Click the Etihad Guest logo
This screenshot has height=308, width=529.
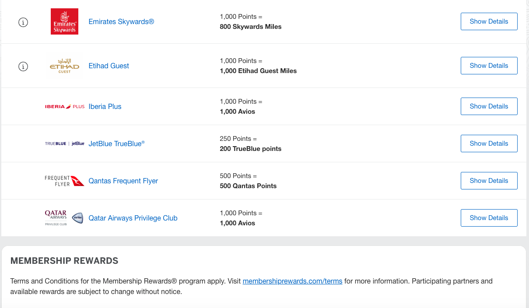coord(64,66)
